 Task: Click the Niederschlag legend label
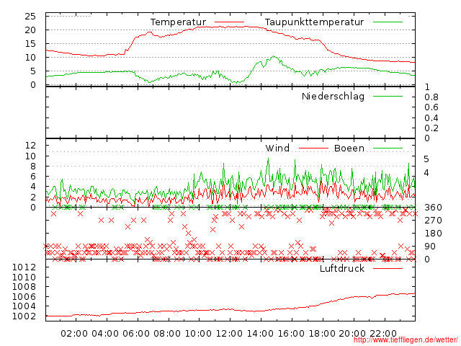(x=333, y=97)
